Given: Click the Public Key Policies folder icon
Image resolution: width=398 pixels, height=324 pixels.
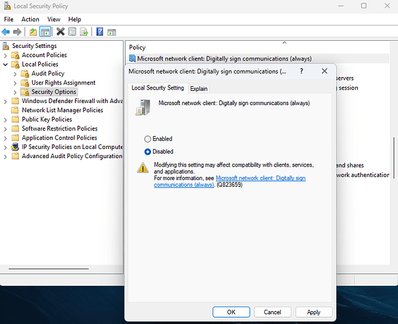Looking at the screenshot, I should (x=15, y=119).
